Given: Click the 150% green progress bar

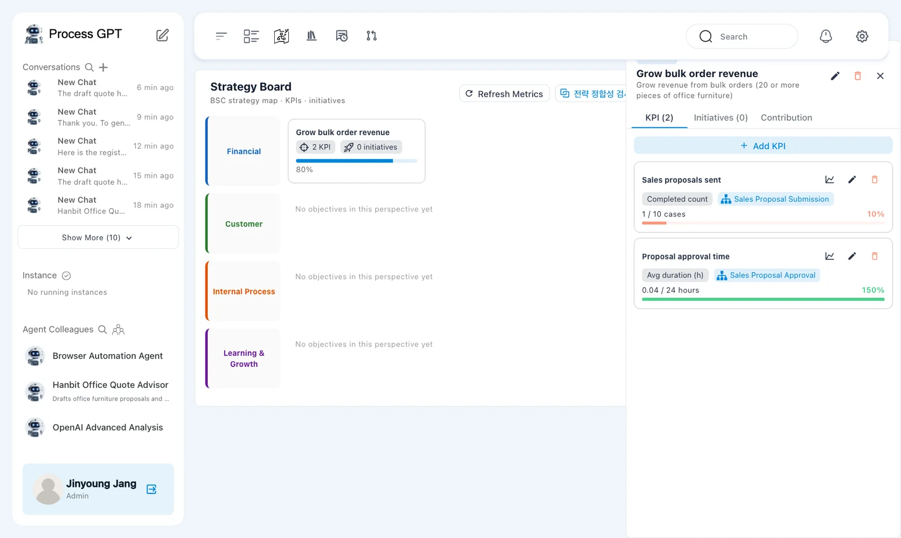Looking at the screenshot, I should click(763, 299).
